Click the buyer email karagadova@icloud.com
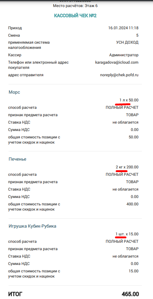This screenshot has height=299, width=153. coord(117,63)
